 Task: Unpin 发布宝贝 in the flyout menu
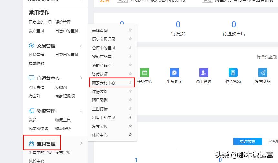click(x=130, y=126)
